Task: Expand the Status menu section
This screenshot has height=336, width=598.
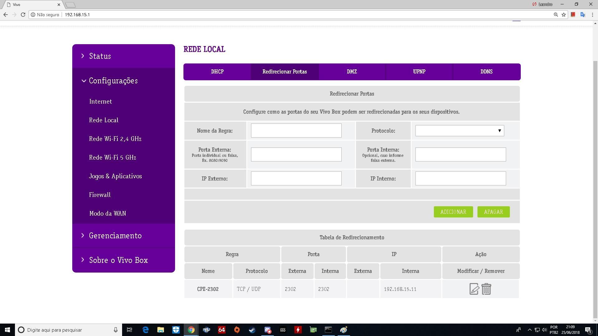Action: 124,56
